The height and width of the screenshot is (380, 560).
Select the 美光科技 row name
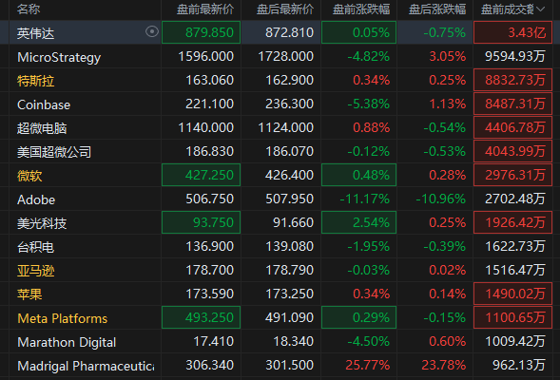pyautogui.click(x=42, y=223)
